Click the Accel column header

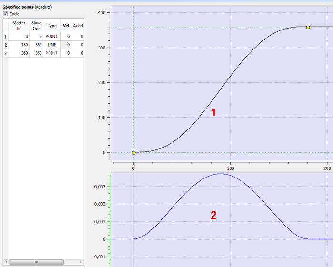78,26
